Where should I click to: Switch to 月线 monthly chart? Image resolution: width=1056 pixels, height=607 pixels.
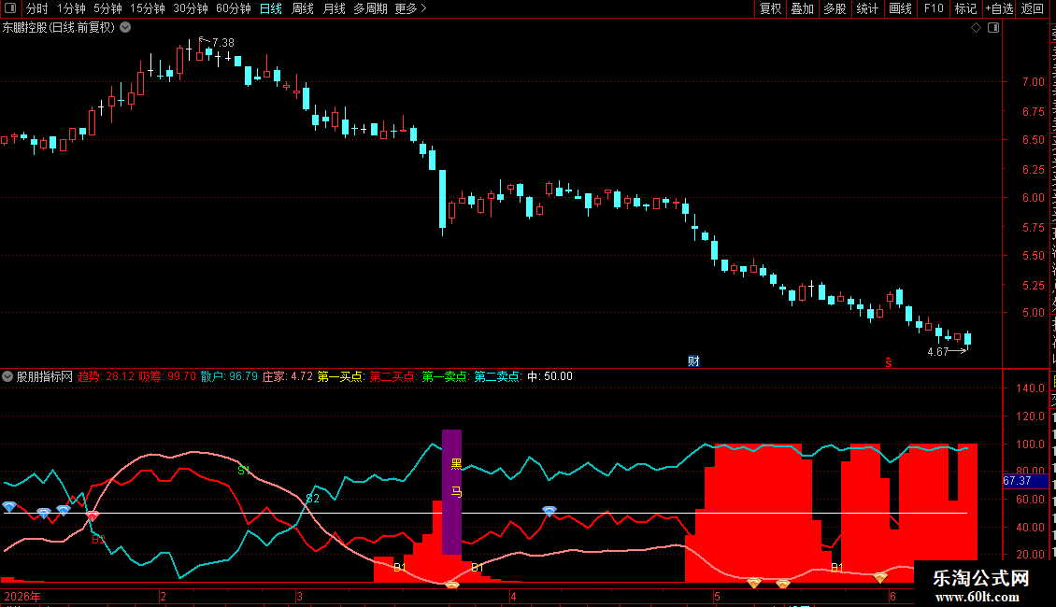coord(334,8)
